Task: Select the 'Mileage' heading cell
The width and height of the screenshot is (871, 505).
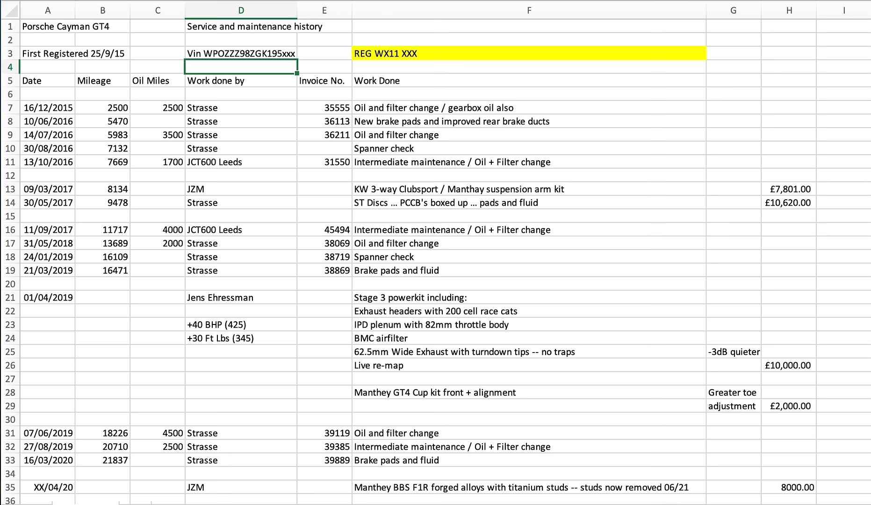Action: [102, 80]
